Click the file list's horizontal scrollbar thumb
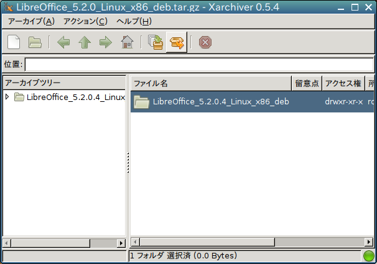Screen dimensions: 377x264 click(x=207, y=242)
